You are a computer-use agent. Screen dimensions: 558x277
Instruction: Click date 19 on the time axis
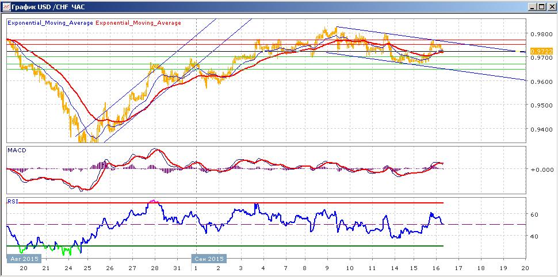(x=503, y=268)
